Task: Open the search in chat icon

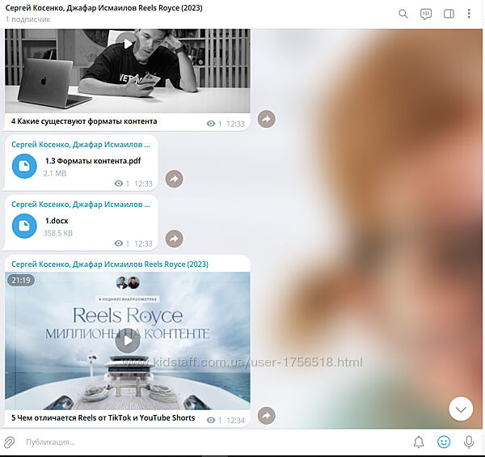Action: pyautogui.click(x=403, y=14)
